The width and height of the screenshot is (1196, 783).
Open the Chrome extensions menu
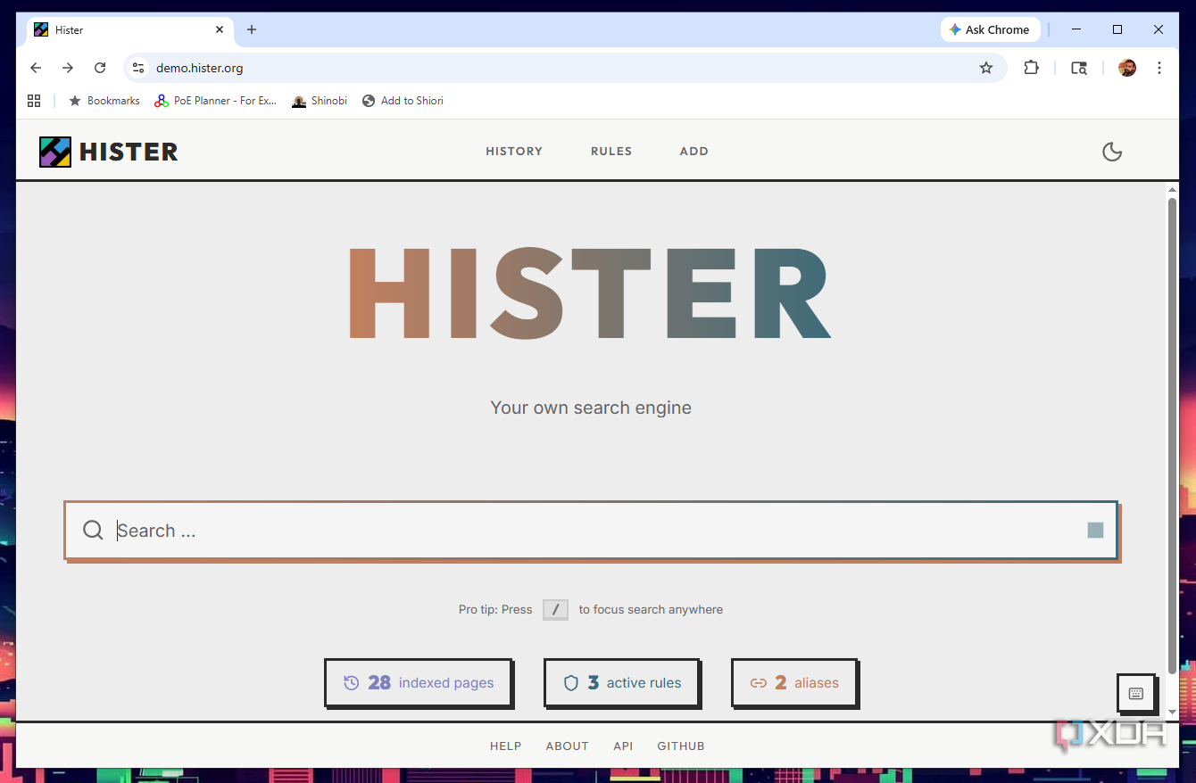click(x=1032, y=68)
